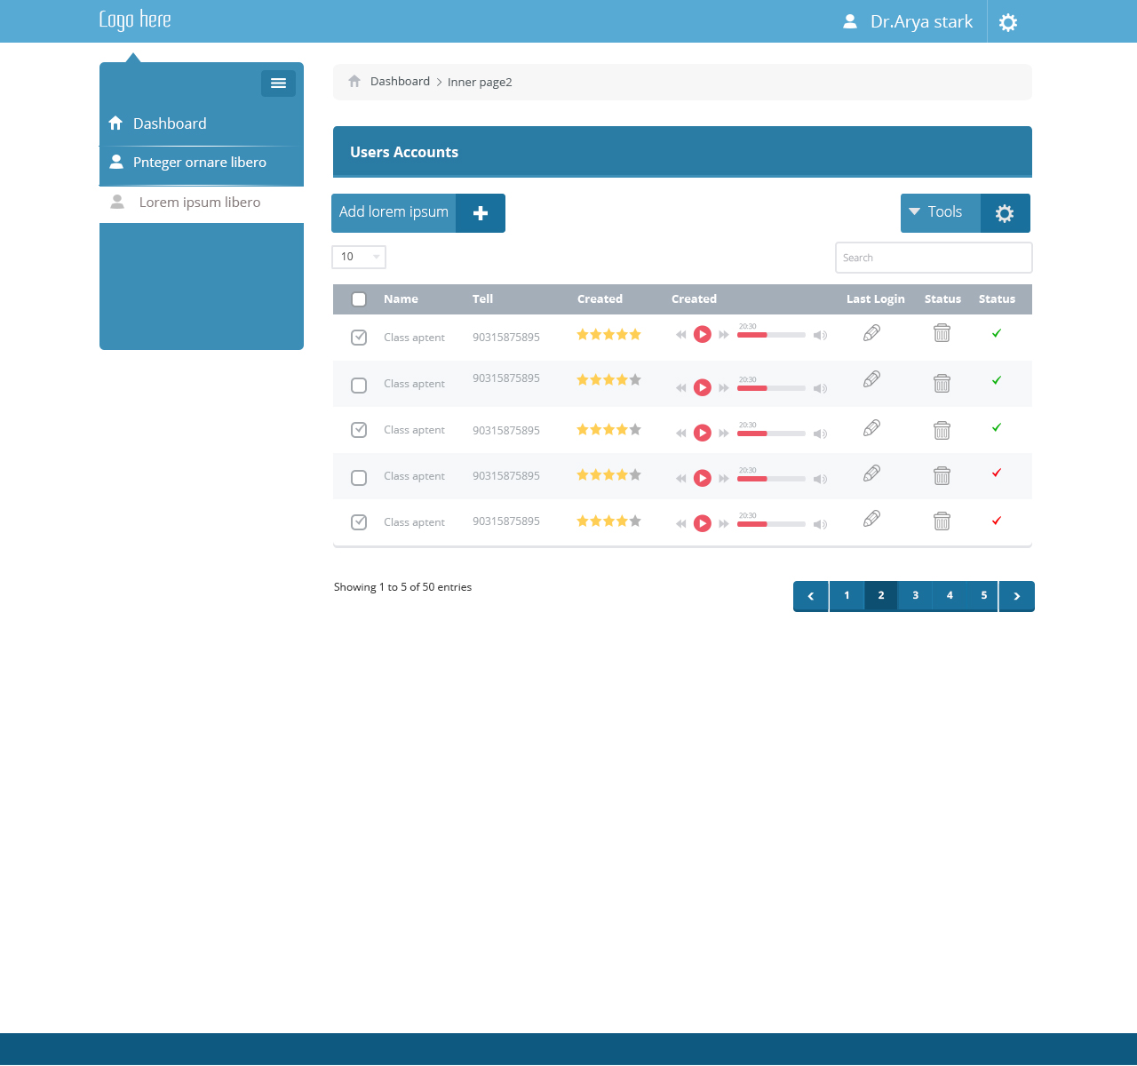Click the trash delete icon in second row
1137x1066 pixels.
942,383
